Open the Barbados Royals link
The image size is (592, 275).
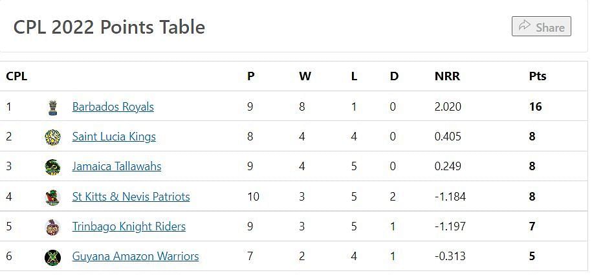point(113,107)
